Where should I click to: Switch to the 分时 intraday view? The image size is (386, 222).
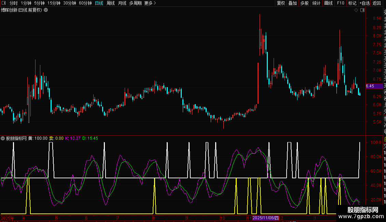coord(14,3)
